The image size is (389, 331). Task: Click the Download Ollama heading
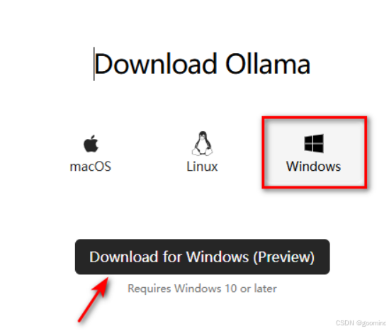pyautogui.click(x=203, y=64)
